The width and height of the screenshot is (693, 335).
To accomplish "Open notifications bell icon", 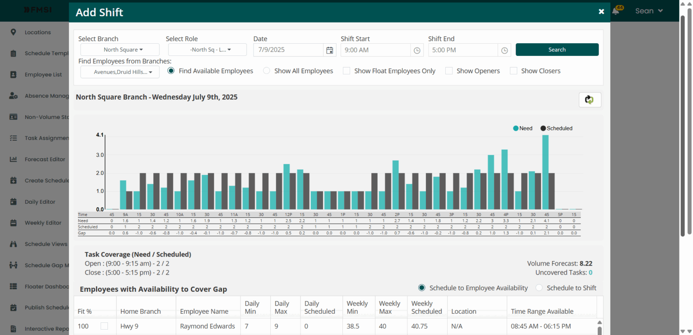I will pos(615,11).
